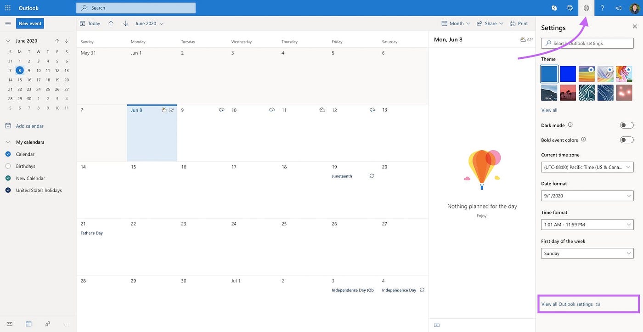This screenshot has width=643, height=332.
Task: Open the Share dropdown
Action: pos(490,23)
